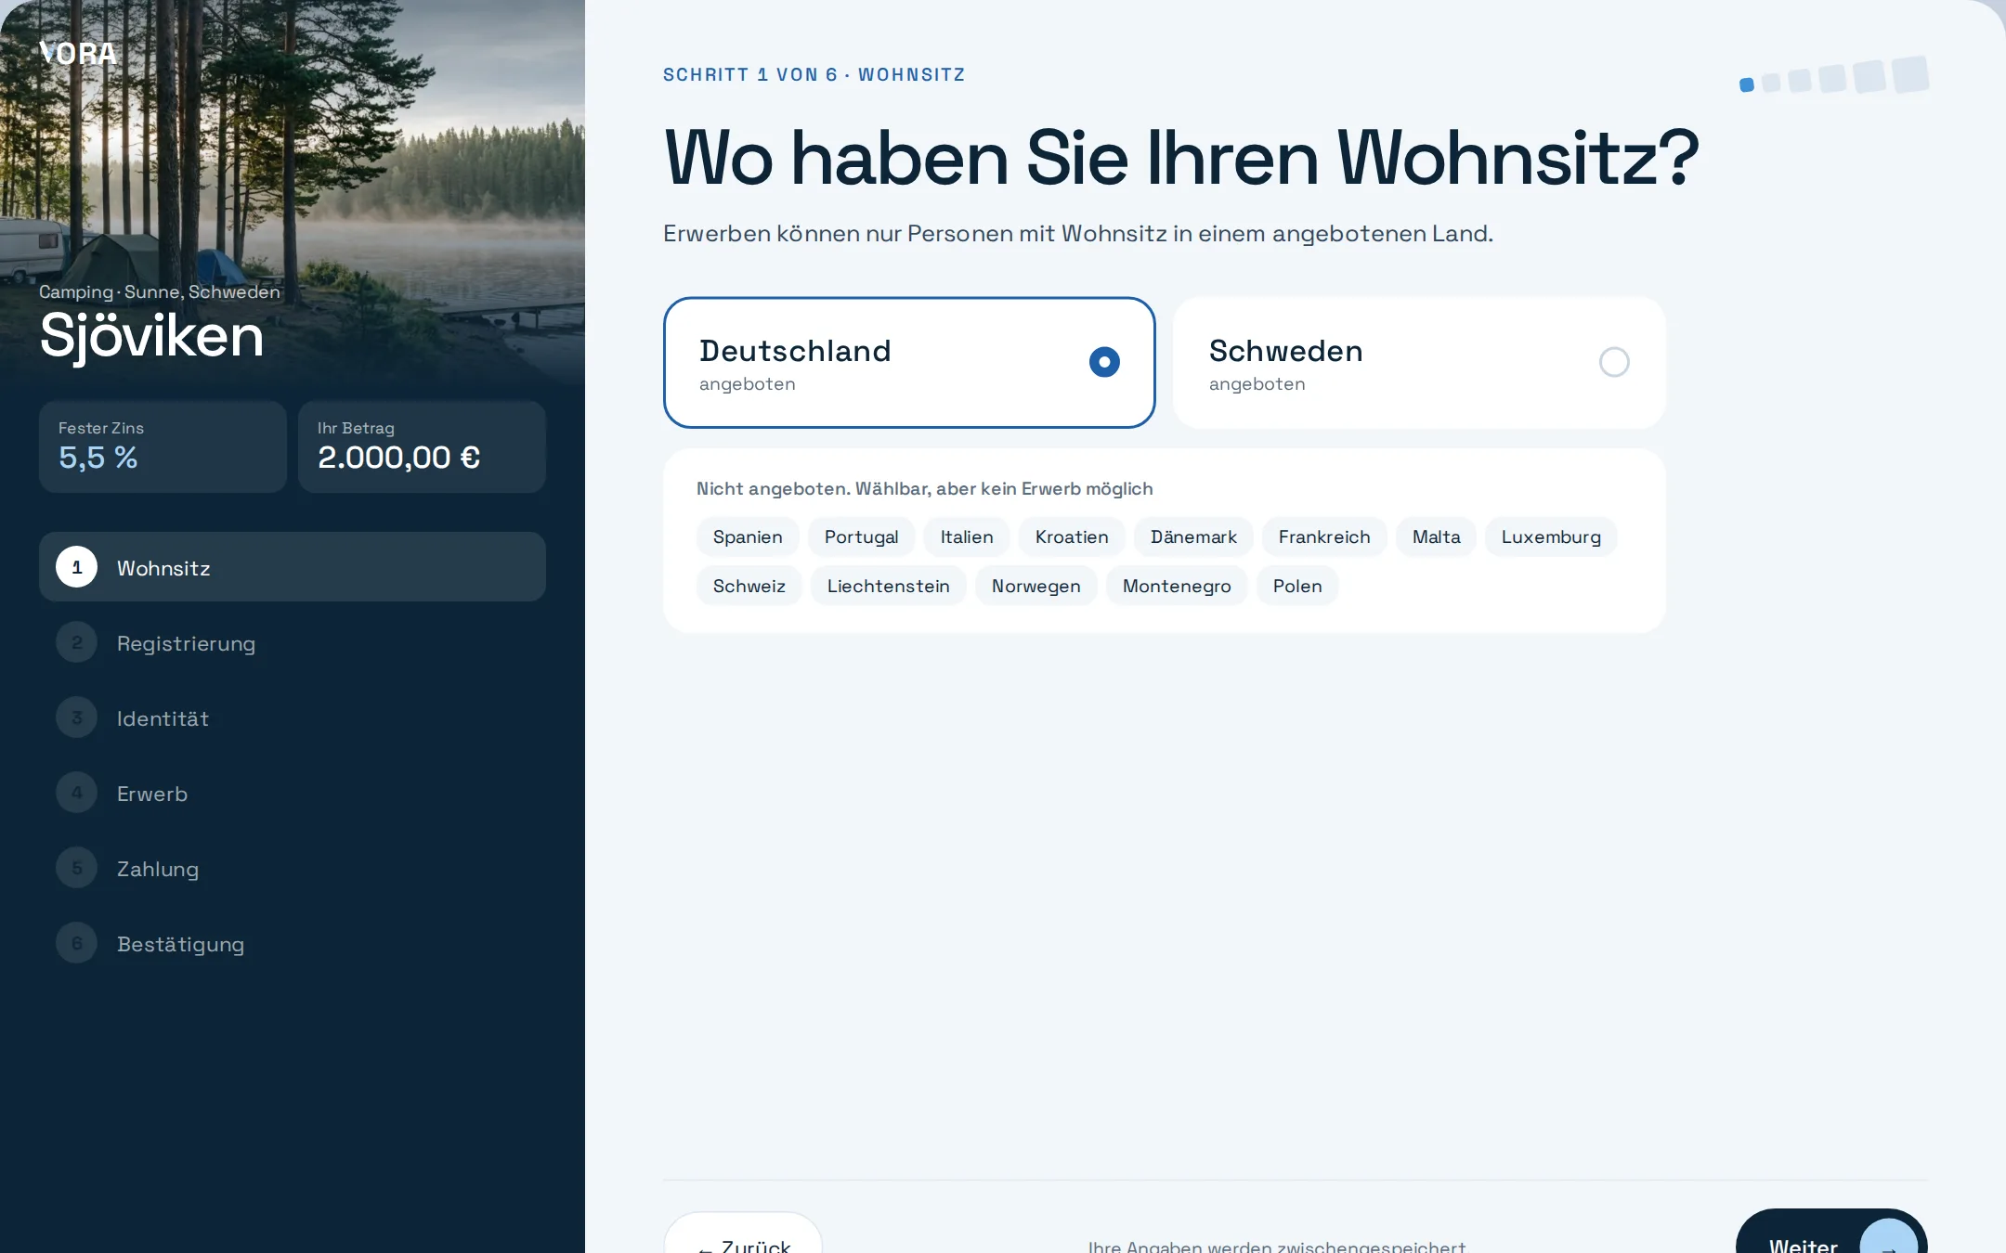This screenshot has height=1253, width=2006.
Task: Click the step 6 number badge
Action: click(77, 943)
